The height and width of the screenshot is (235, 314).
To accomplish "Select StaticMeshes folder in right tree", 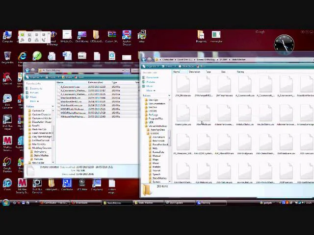I will pyautogui.click(x=157, y=178).
